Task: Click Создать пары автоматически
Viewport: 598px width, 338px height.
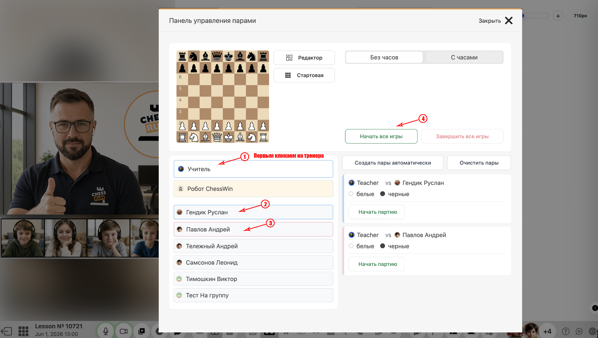Action: (393, 163)
